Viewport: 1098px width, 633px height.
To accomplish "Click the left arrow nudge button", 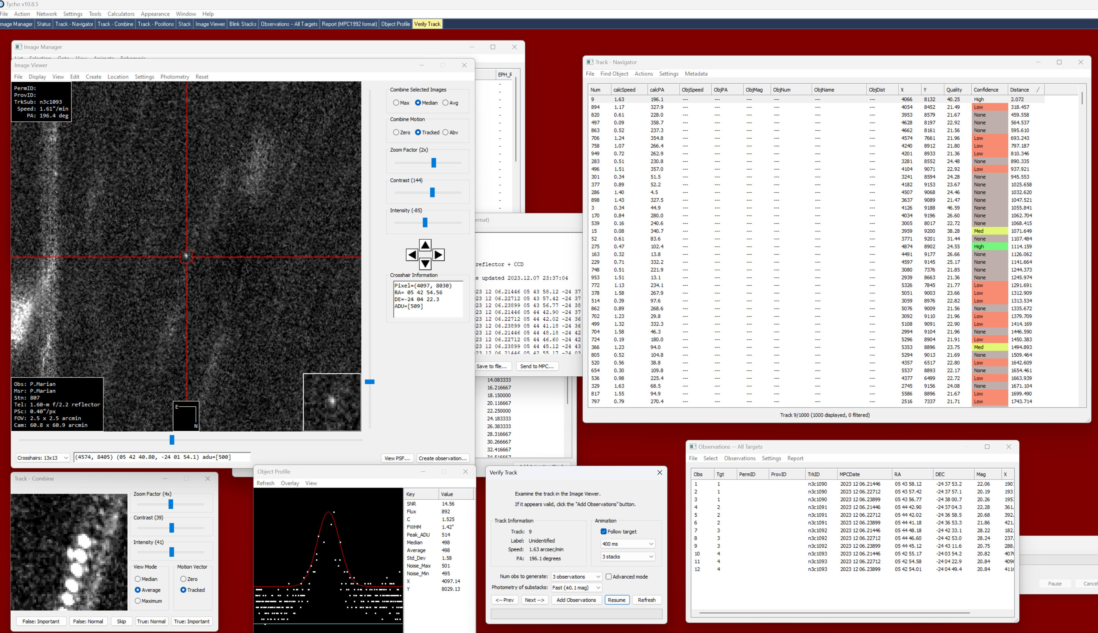I will tap(412, 255).
